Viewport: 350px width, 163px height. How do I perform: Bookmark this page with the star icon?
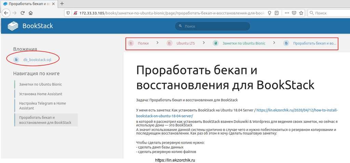coord(301,13)
